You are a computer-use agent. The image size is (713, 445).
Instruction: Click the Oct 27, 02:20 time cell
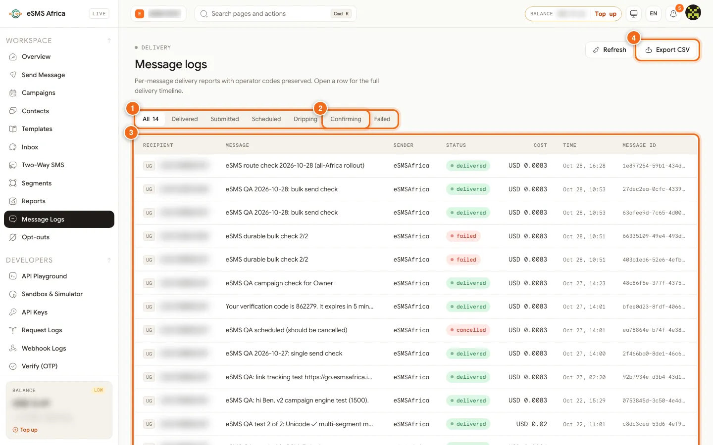[584, 377]
